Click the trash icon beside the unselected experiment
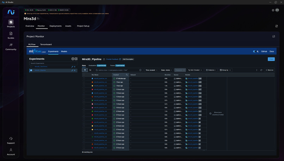The height and width of the screenshot is (161, 284). click(75, 67)
